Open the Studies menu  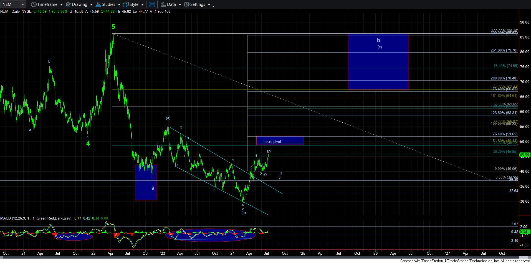(108, 4)
